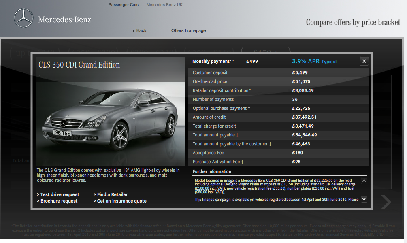Click 'Compare offers by price bracket' heading

(353, 22)
